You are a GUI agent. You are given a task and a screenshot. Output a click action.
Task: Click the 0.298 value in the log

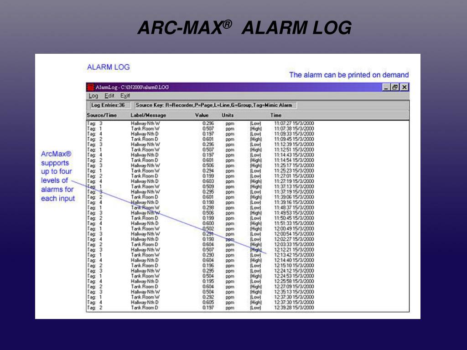[x=208, y=207]
